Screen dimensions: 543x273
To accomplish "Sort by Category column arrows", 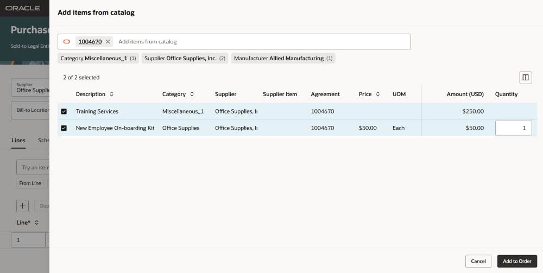I will coord(192,94).
